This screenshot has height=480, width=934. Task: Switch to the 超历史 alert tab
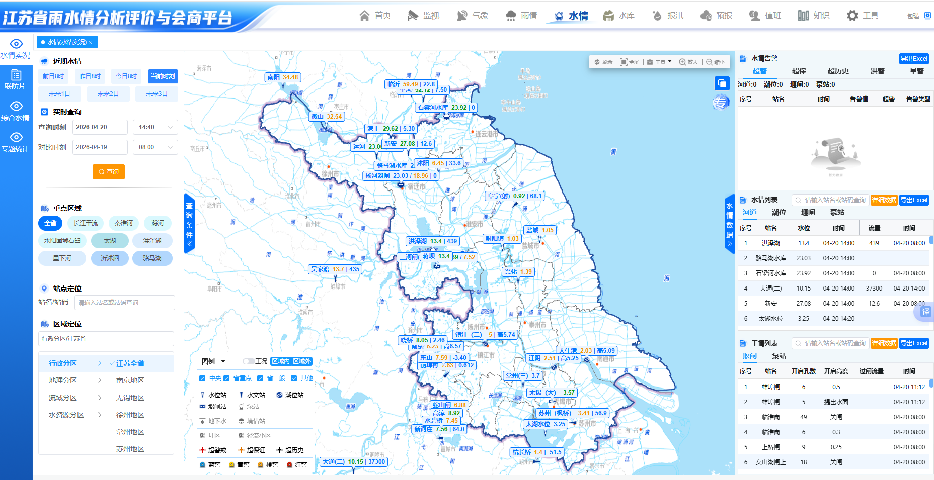838,71
